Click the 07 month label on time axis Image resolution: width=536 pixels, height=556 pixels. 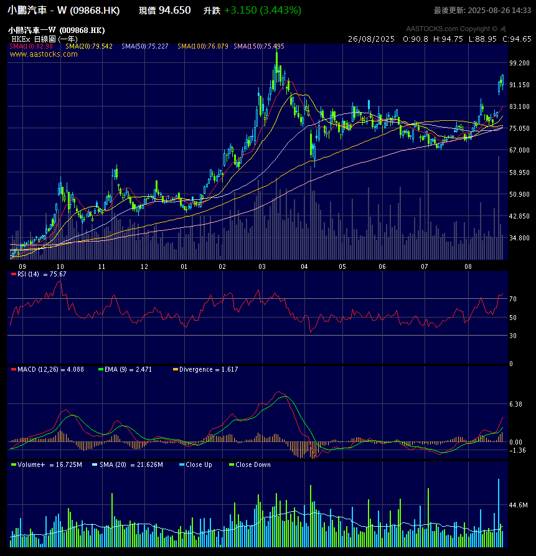(425, 266)
